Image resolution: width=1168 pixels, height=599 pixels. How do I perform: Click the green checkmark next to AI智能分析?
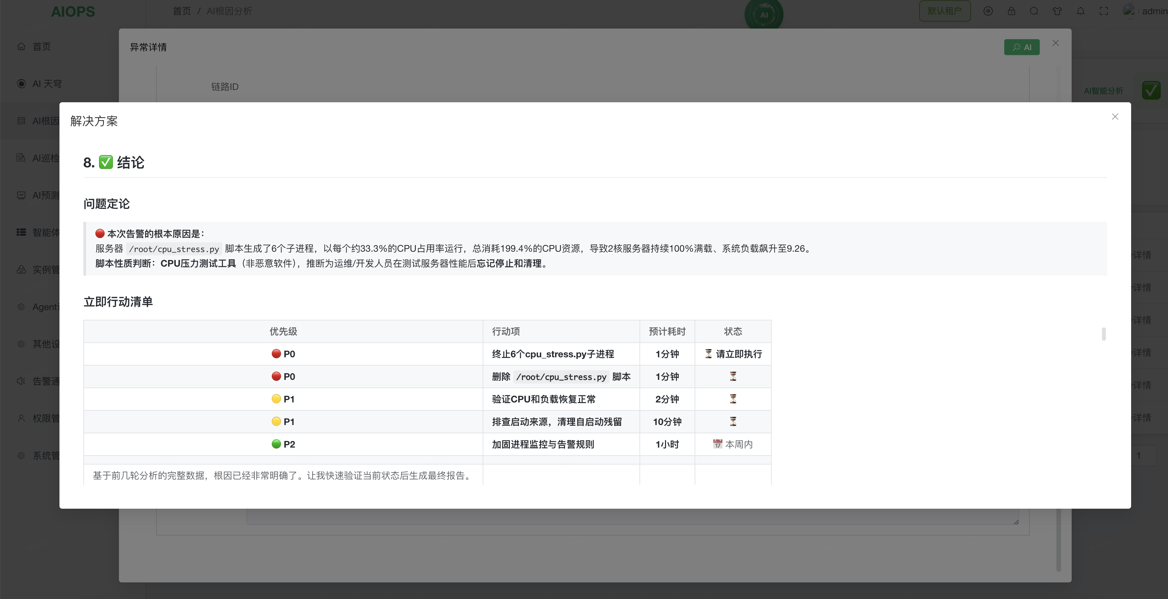[x=1151, y=91]
